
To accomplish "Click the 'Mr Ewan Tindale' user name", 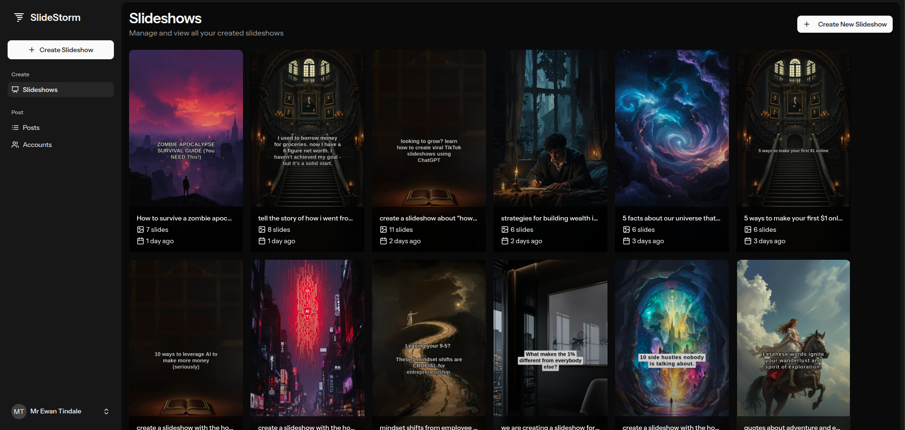I will (56, 411).
